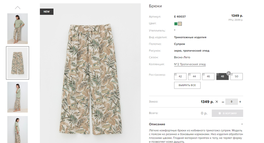This screenshot has height=143, width=264.
Task: Decrease quantity with the minus icon
Action: tap(223, 102)
